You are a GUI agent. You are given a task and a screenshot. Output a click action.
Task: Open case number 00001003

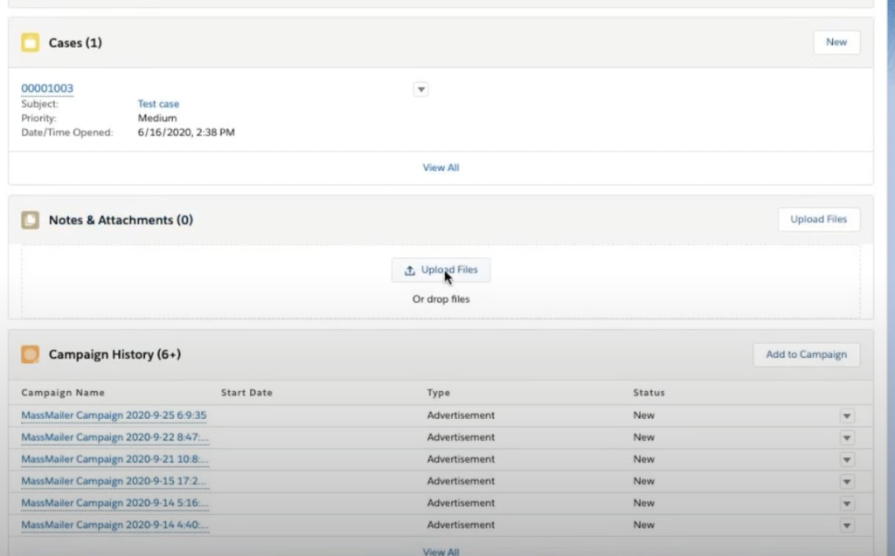click(47, 88)
